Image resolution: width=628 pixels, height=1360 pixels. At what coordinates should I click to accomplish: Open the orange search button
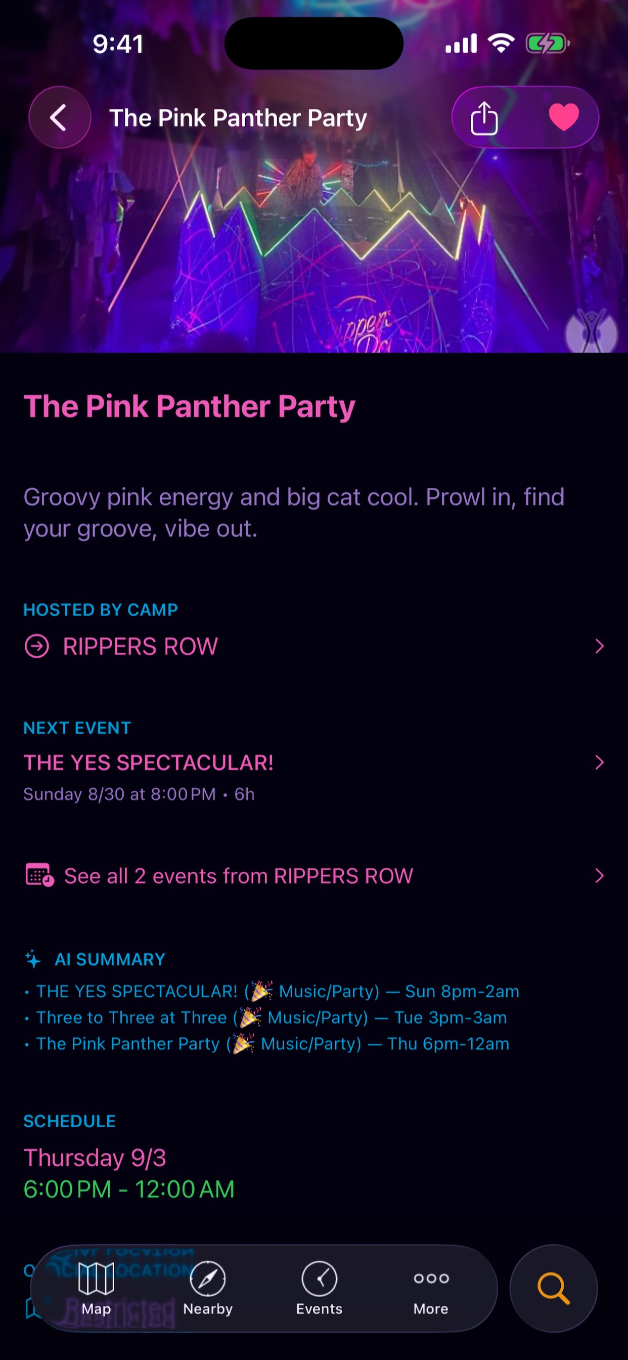[553, 1288]
